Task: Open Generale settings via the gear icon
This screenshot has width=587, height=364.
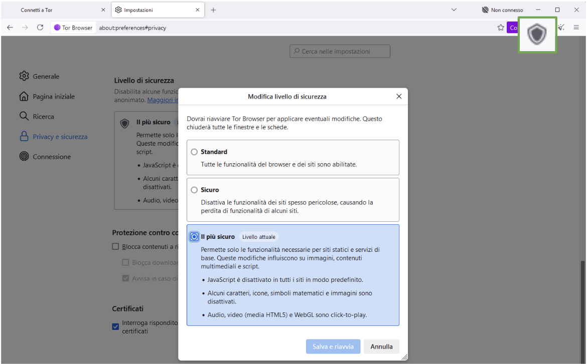Action: 24,76
